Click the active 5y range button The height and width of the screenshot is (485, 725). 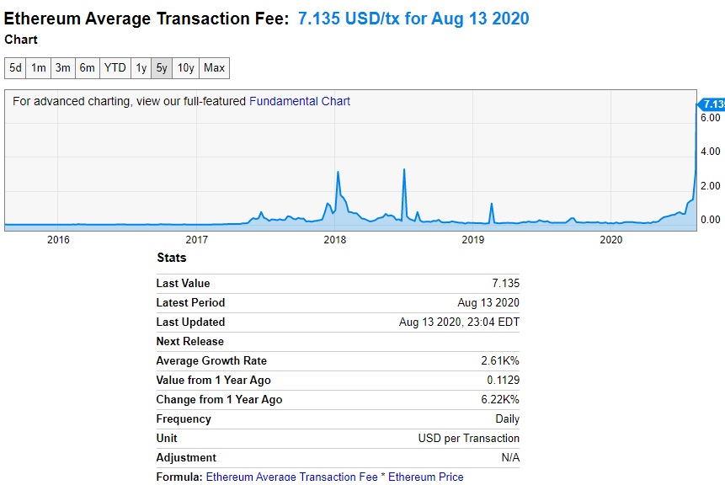coord(162,68)
